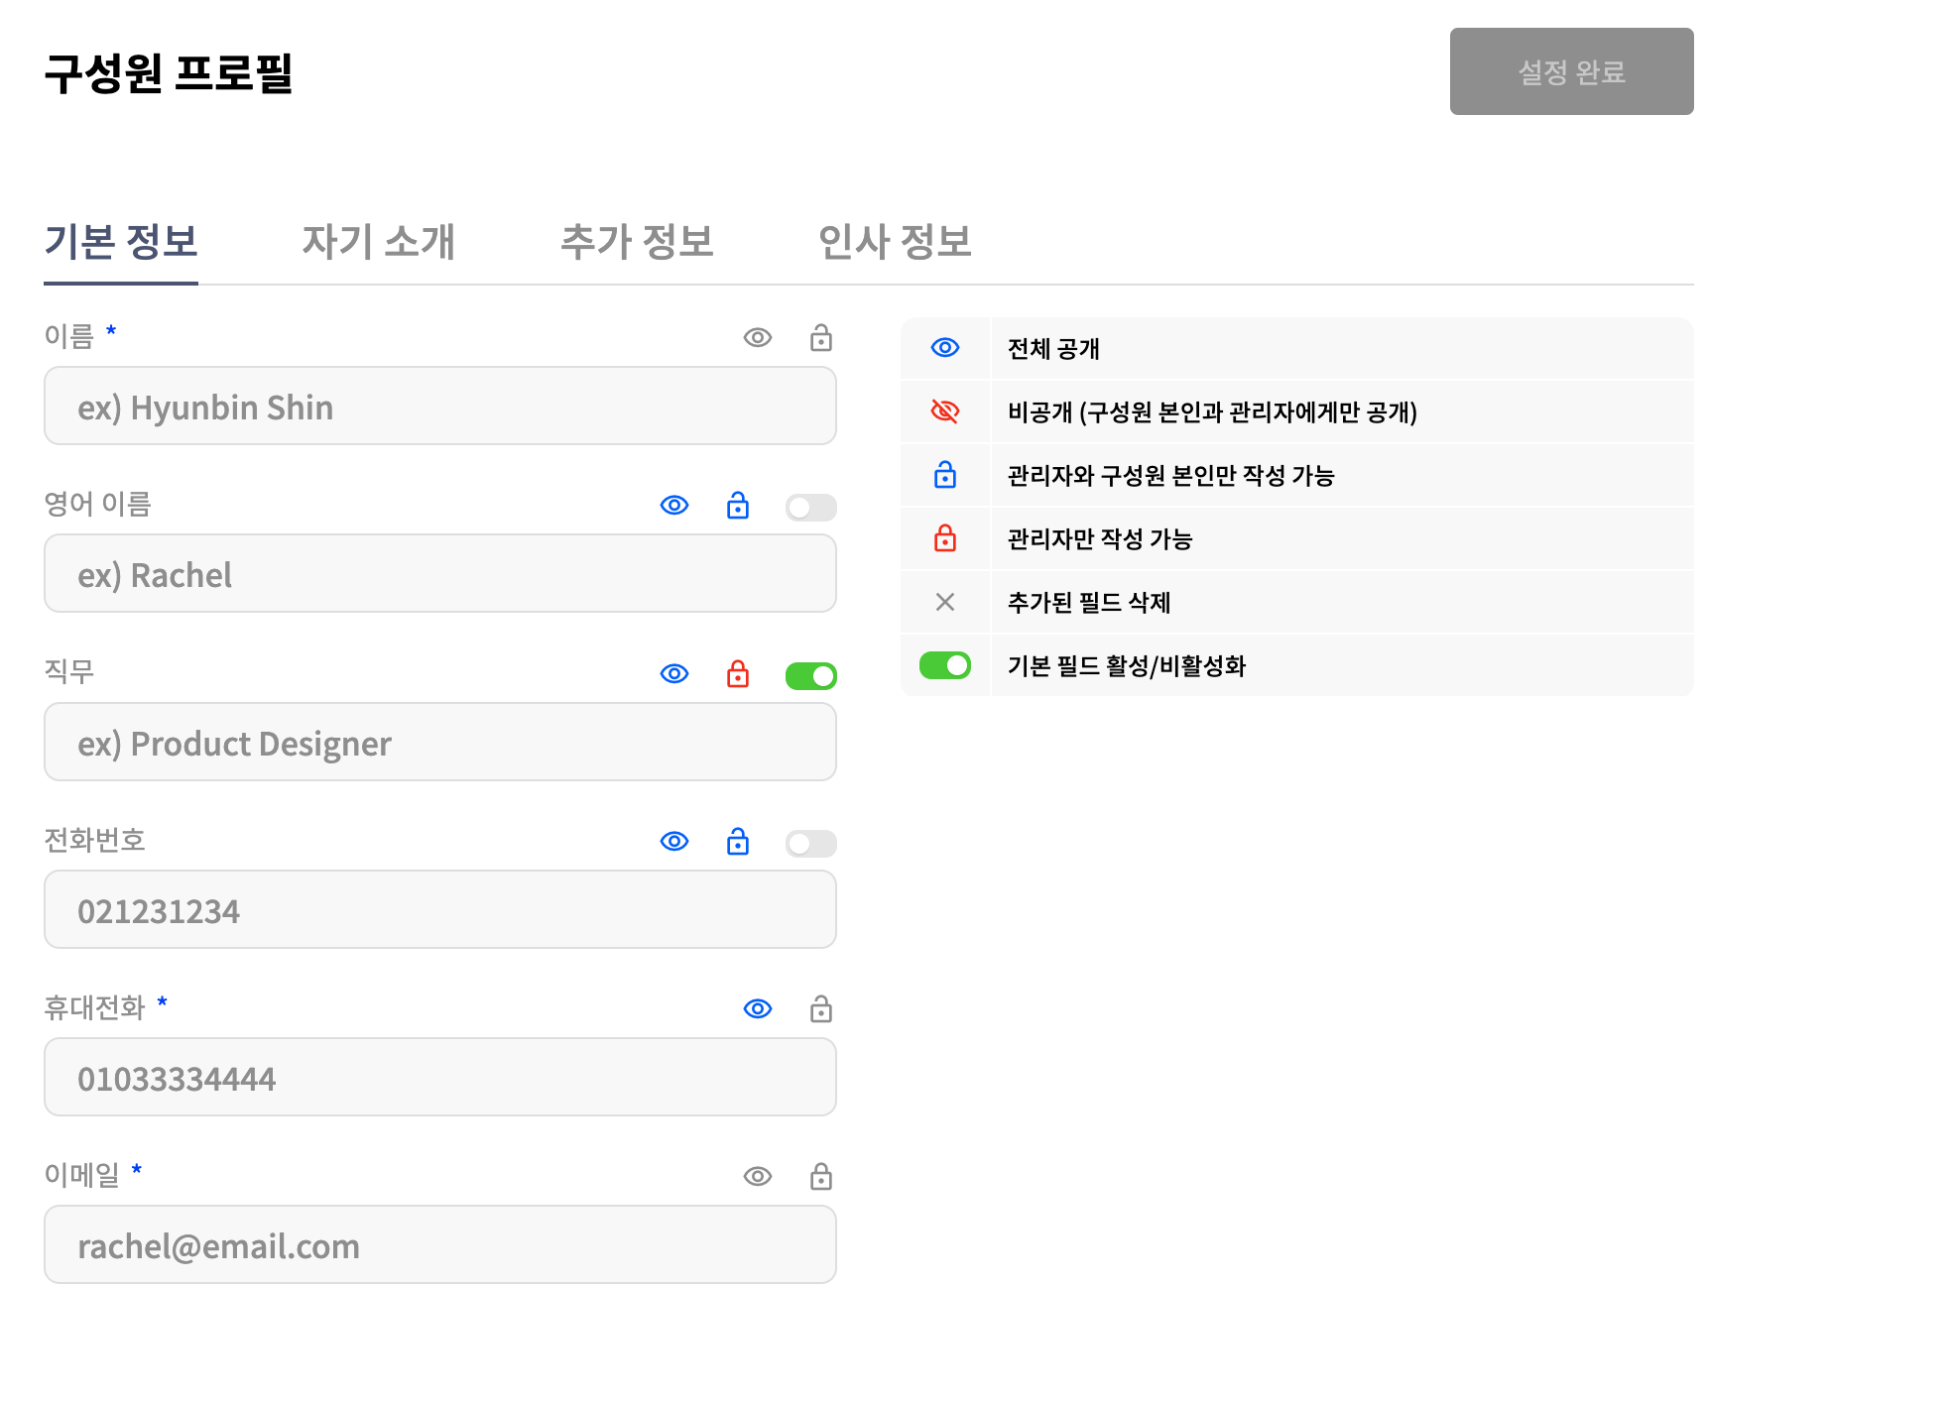Enable the 전화번호 field toggle
This screenshot has width=1950, height=1402.
coord(810,844)
